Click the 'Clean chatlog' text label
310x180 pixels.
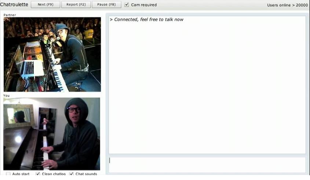click(x=54, y=174)
